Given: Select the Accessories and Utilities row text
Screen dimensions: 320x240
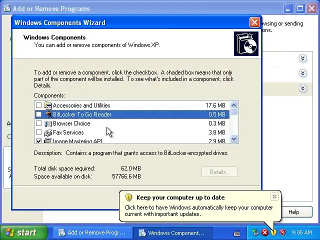Looking at the screenshot, I should click(x=81, y=105).
